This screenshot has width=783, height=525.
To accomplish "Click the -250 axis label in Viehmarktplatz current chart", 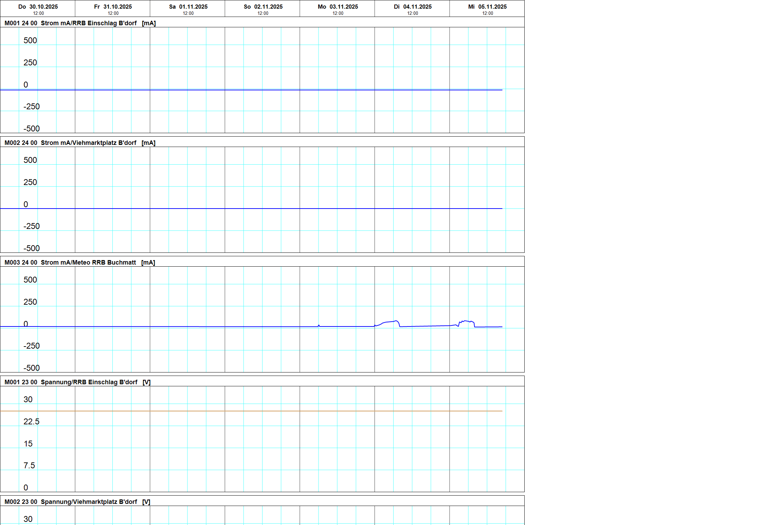I will pos(31,226).
